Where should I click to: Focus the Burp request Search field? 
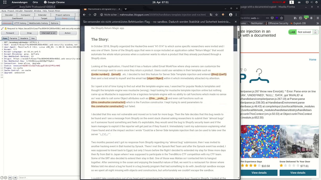click(49, 178)
